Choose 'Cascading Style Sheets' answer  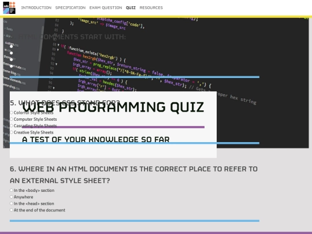12,126
